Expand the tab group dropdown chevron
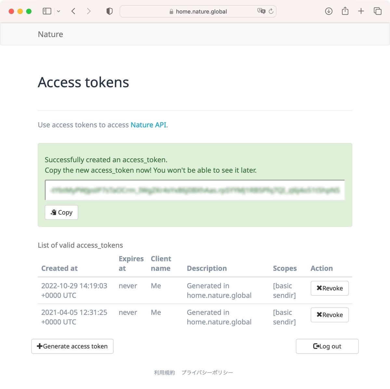Viewport: 390px width, 389px height. 58,11
